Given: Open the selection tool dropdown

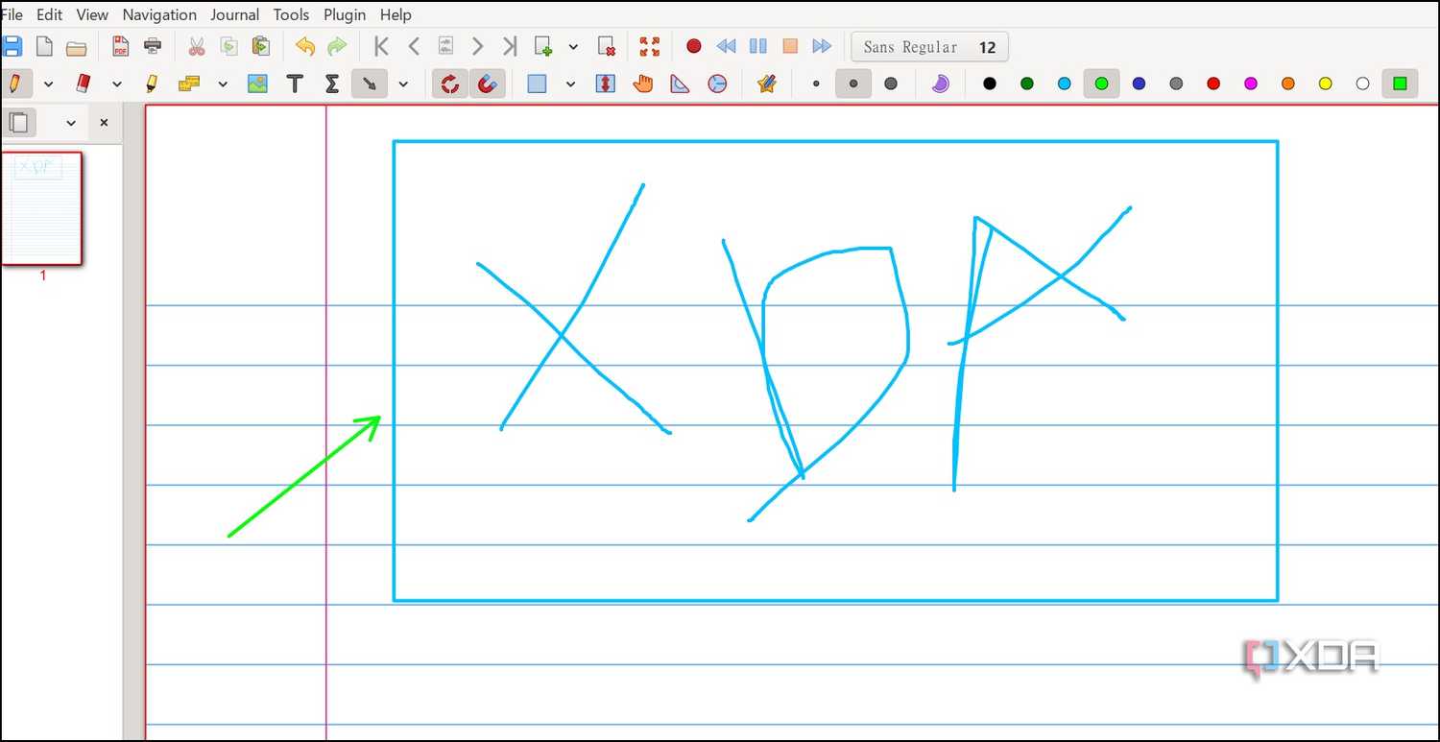Looking at the screenshot, I should [x=570, y=84].
